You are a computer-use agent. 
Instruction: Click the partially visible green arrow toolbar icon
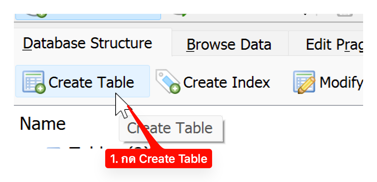(180, 15)
